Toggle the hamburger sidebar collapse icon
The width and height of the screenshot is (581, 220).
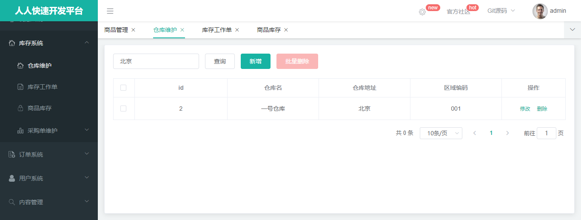[x=110, y=11]
